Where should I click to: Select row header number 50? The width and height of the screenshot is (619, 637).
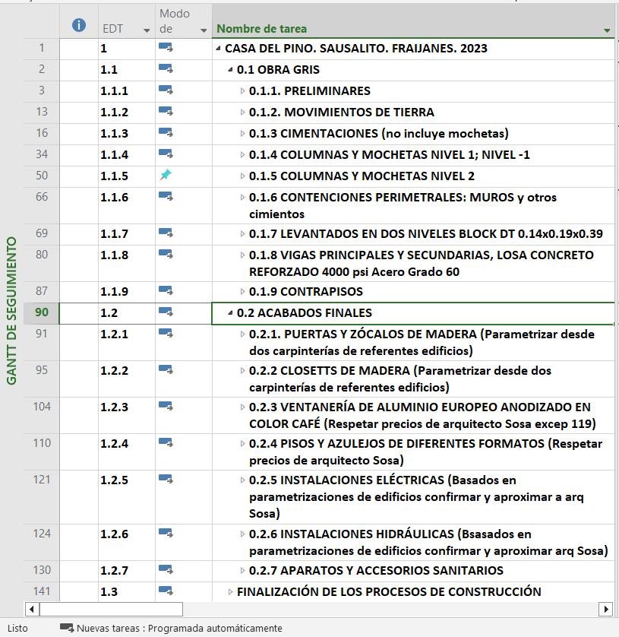pyautogui.click(x=42, y=176)
